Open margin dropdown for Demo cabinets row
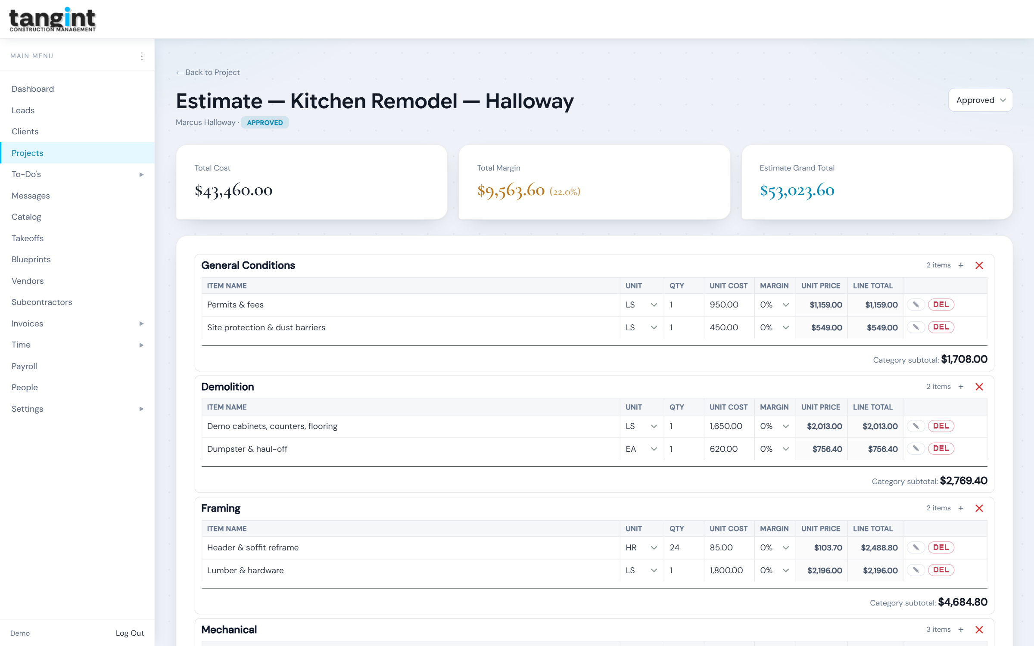 coord(775,426)
